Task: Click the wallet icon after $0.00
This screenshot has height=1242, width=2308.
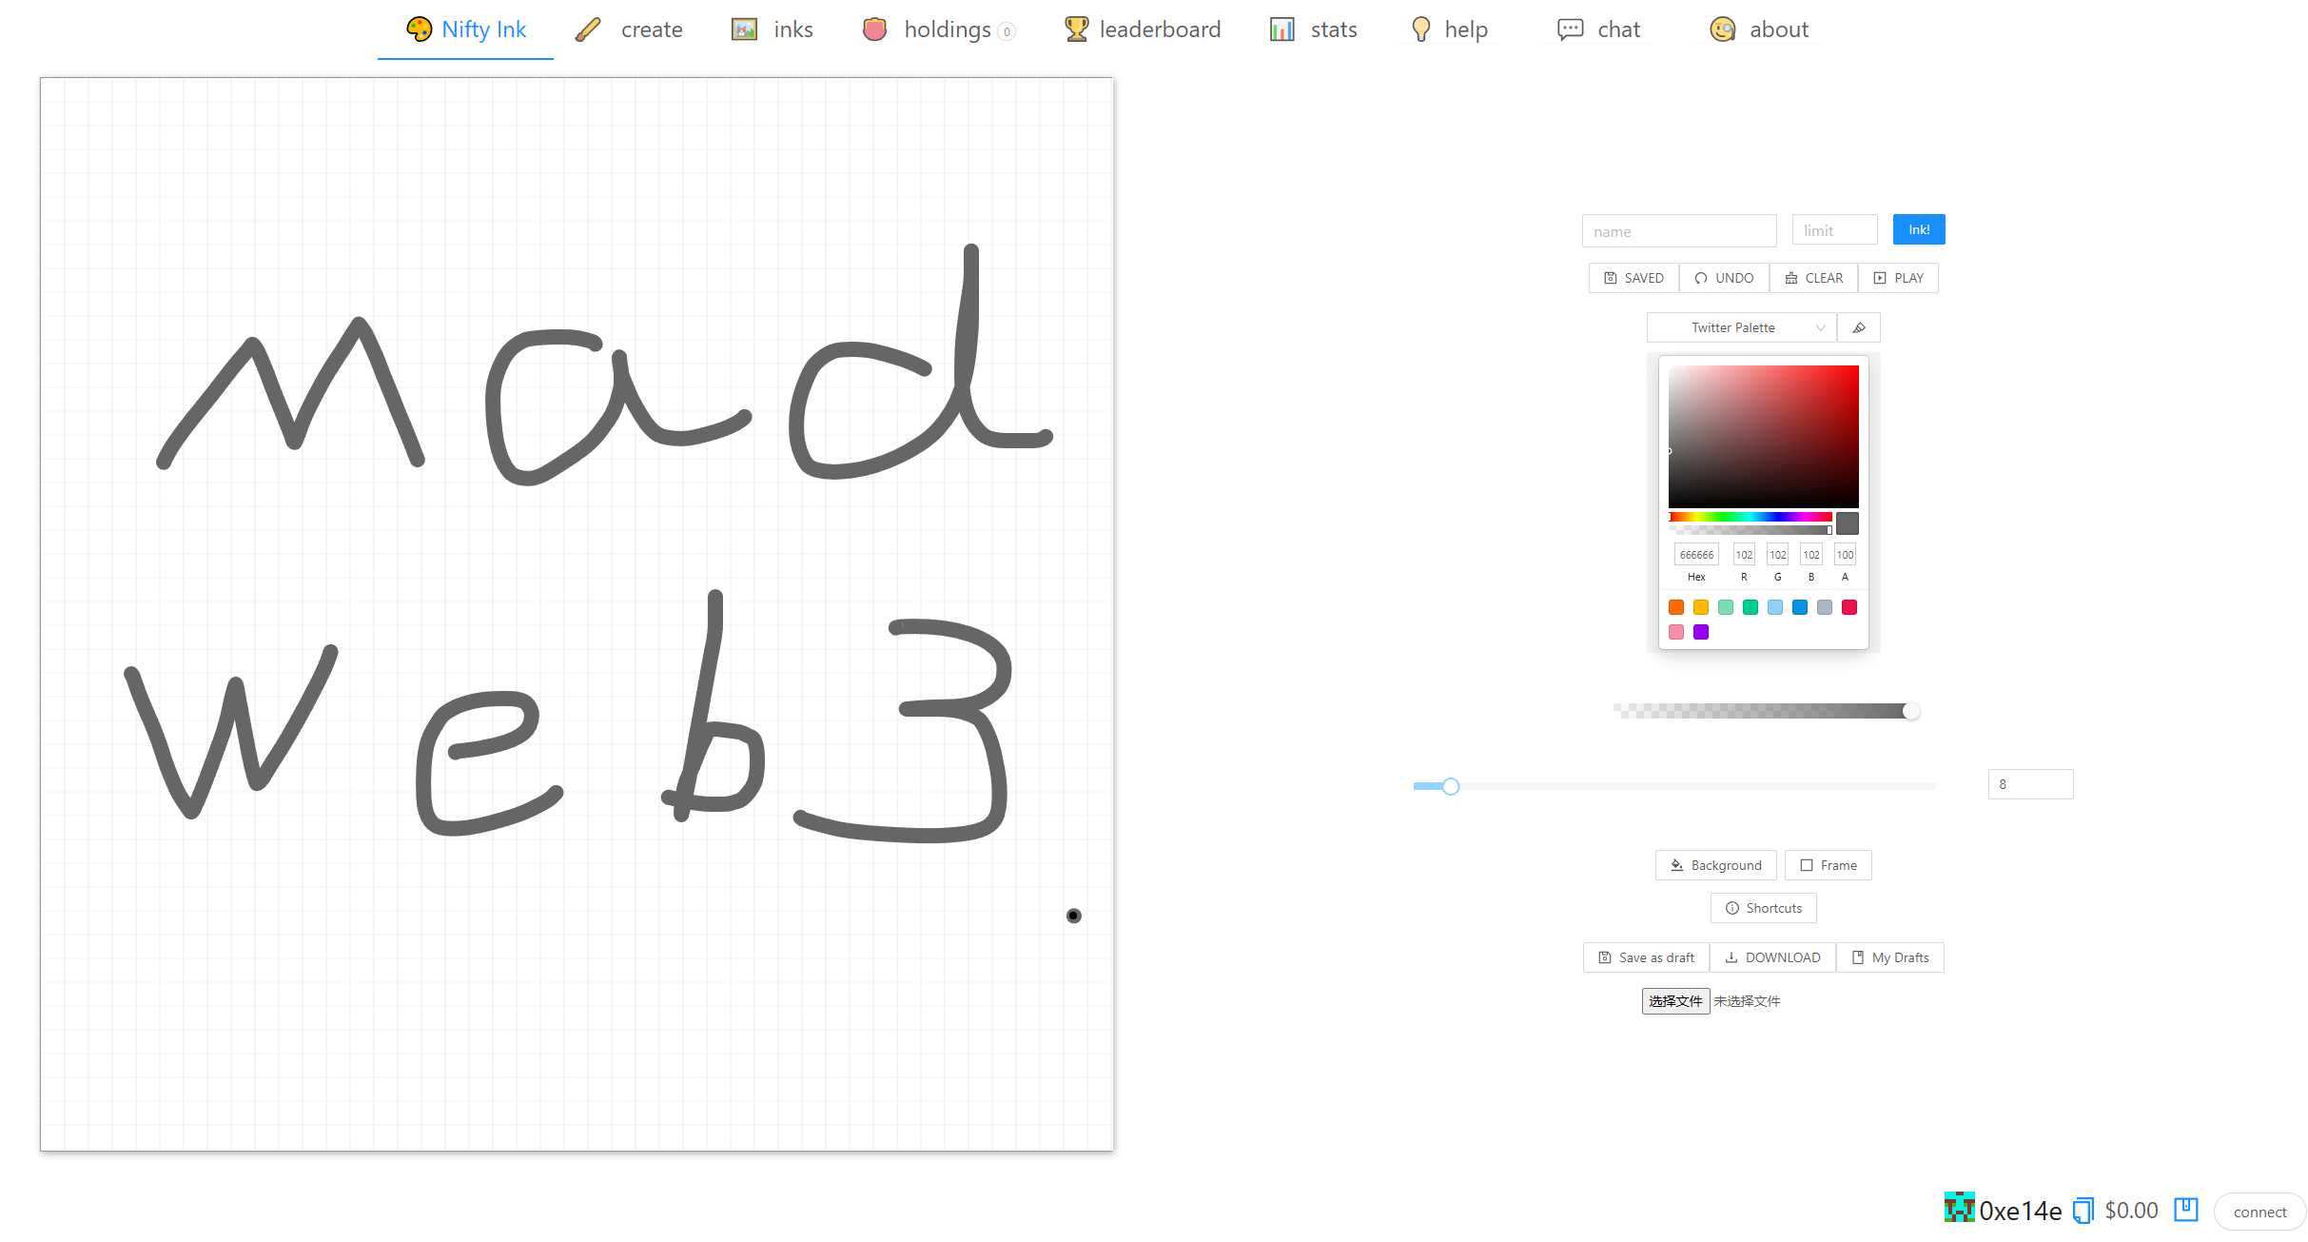Action: (x=2186, y=1210)
